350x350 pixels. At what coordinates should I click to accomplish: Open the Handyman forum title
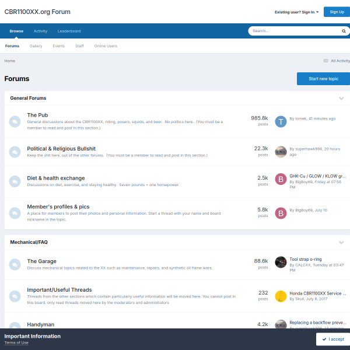41,324
